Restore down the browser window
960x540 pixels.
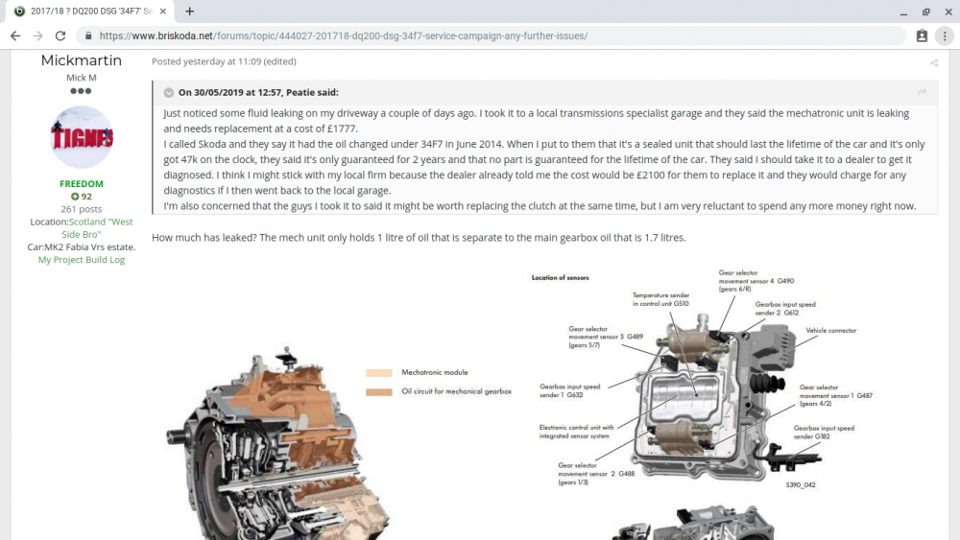[925, 12]
